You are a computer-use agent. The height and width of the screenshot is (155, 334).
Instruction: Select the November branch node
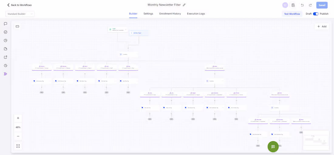(x=258, y=121)
